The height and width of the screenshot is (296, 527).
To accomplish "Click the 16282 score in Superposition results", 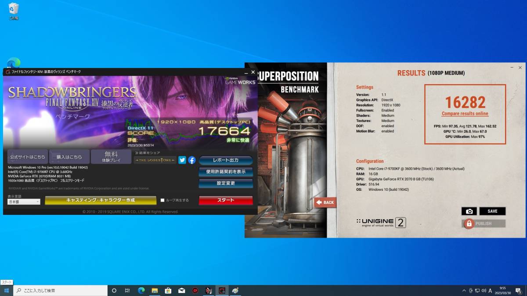I will tap(465, 102).
